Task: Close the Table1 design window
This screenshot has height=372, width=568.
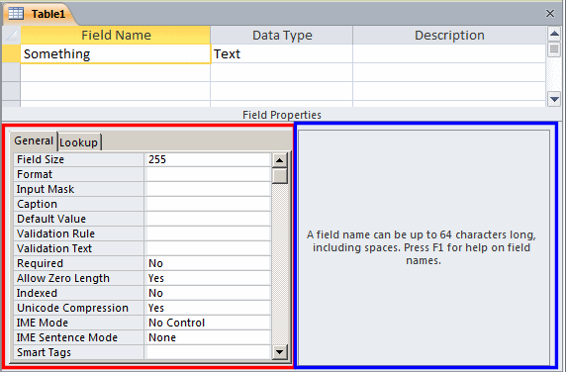Action: coord(550,14)
